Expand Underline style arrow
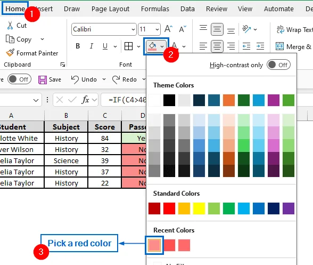313x265 pixels. click(115, 46)
